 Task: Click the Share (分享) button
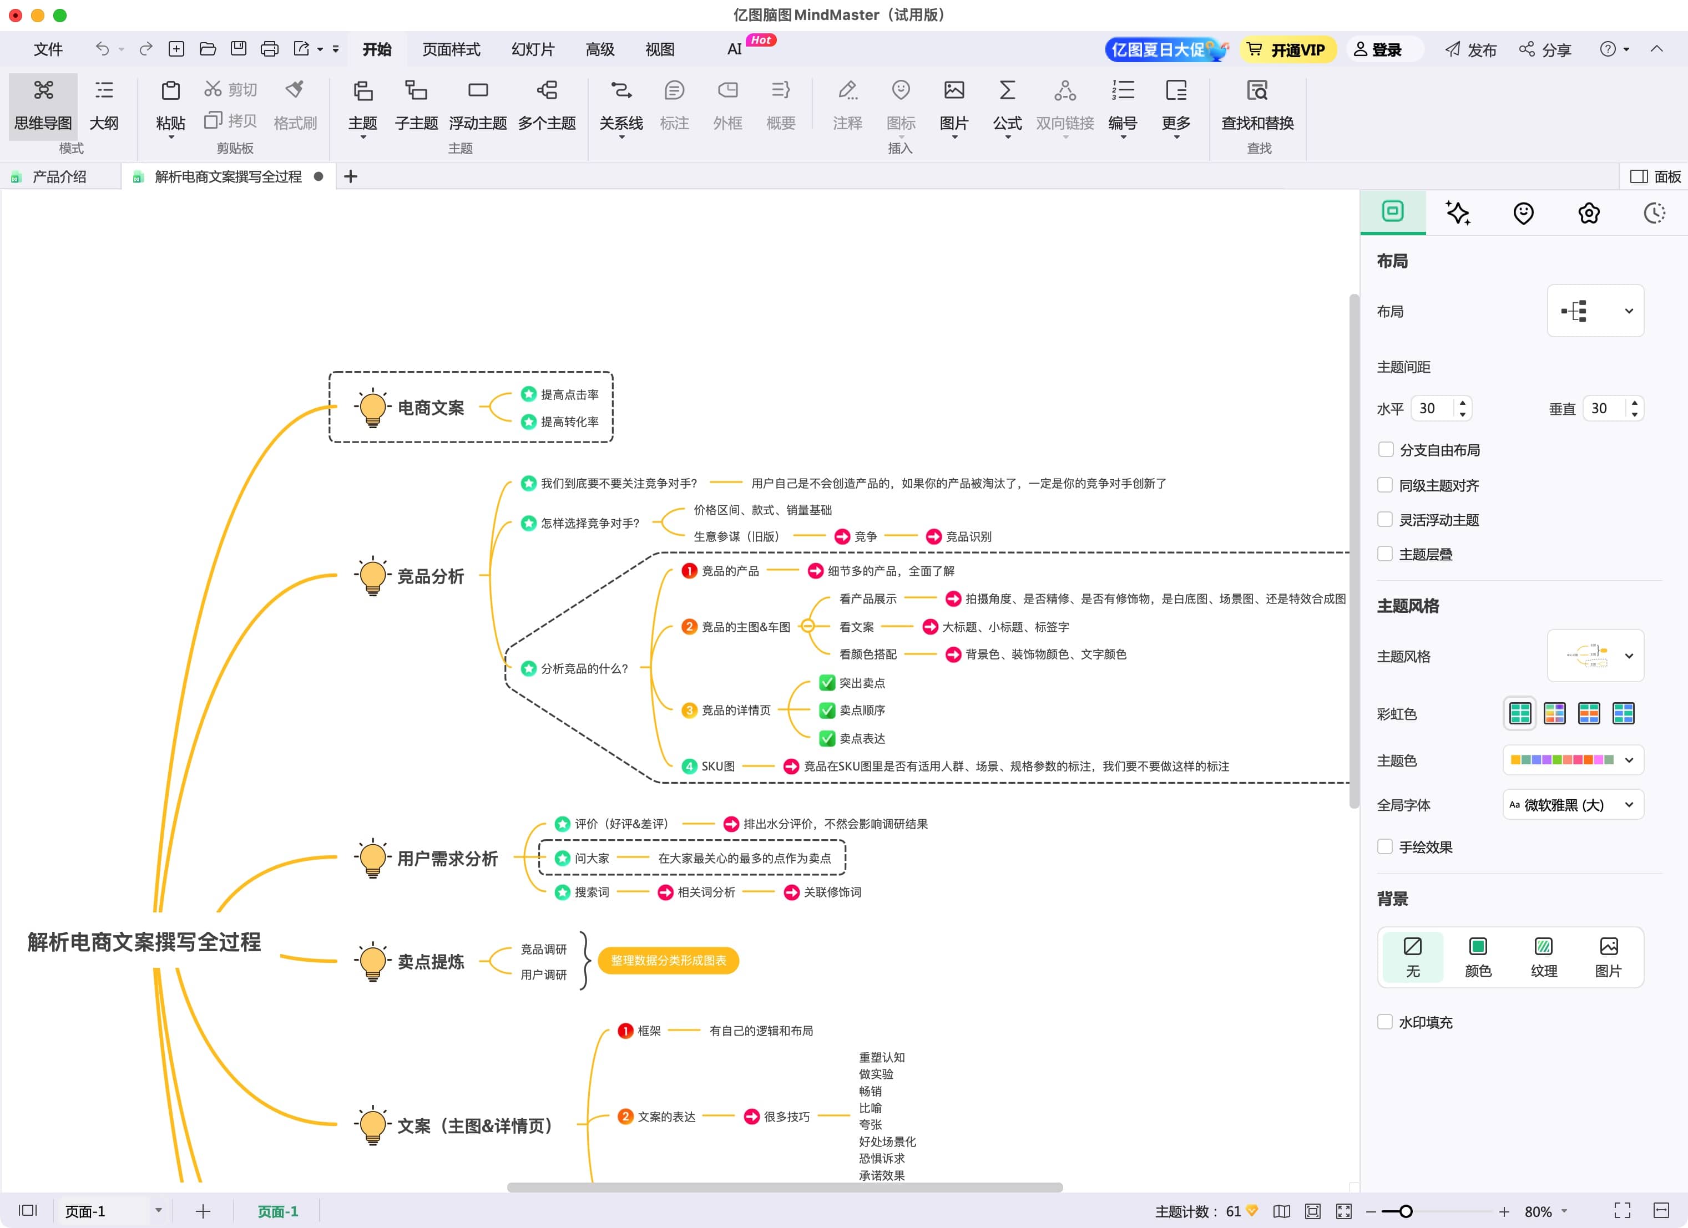pos(1545,50)
